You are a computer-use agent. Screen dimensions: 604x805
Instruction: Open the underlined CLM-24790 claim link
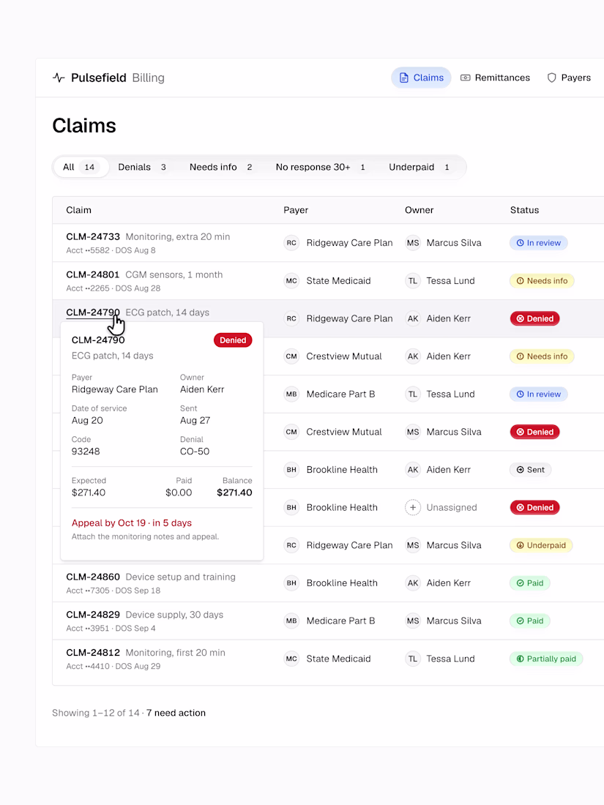coord(93,312)
